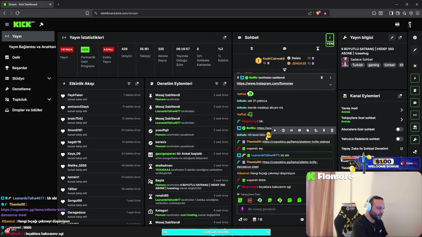
Task: Collapse the leaderboard with the down-arrow handle
Action: click(285, 70)
